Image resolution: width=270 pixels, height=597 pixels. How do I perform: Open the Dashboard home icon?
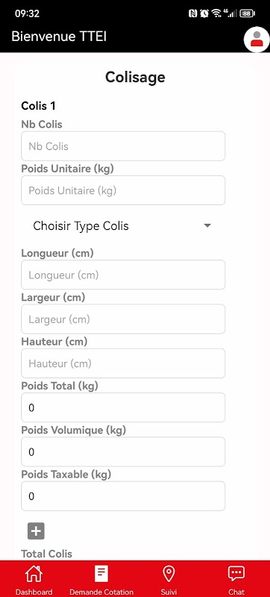coord(34,573)
